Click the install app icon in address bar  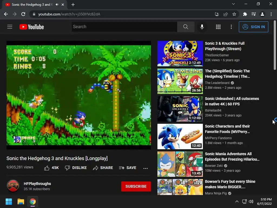point(217,14)
